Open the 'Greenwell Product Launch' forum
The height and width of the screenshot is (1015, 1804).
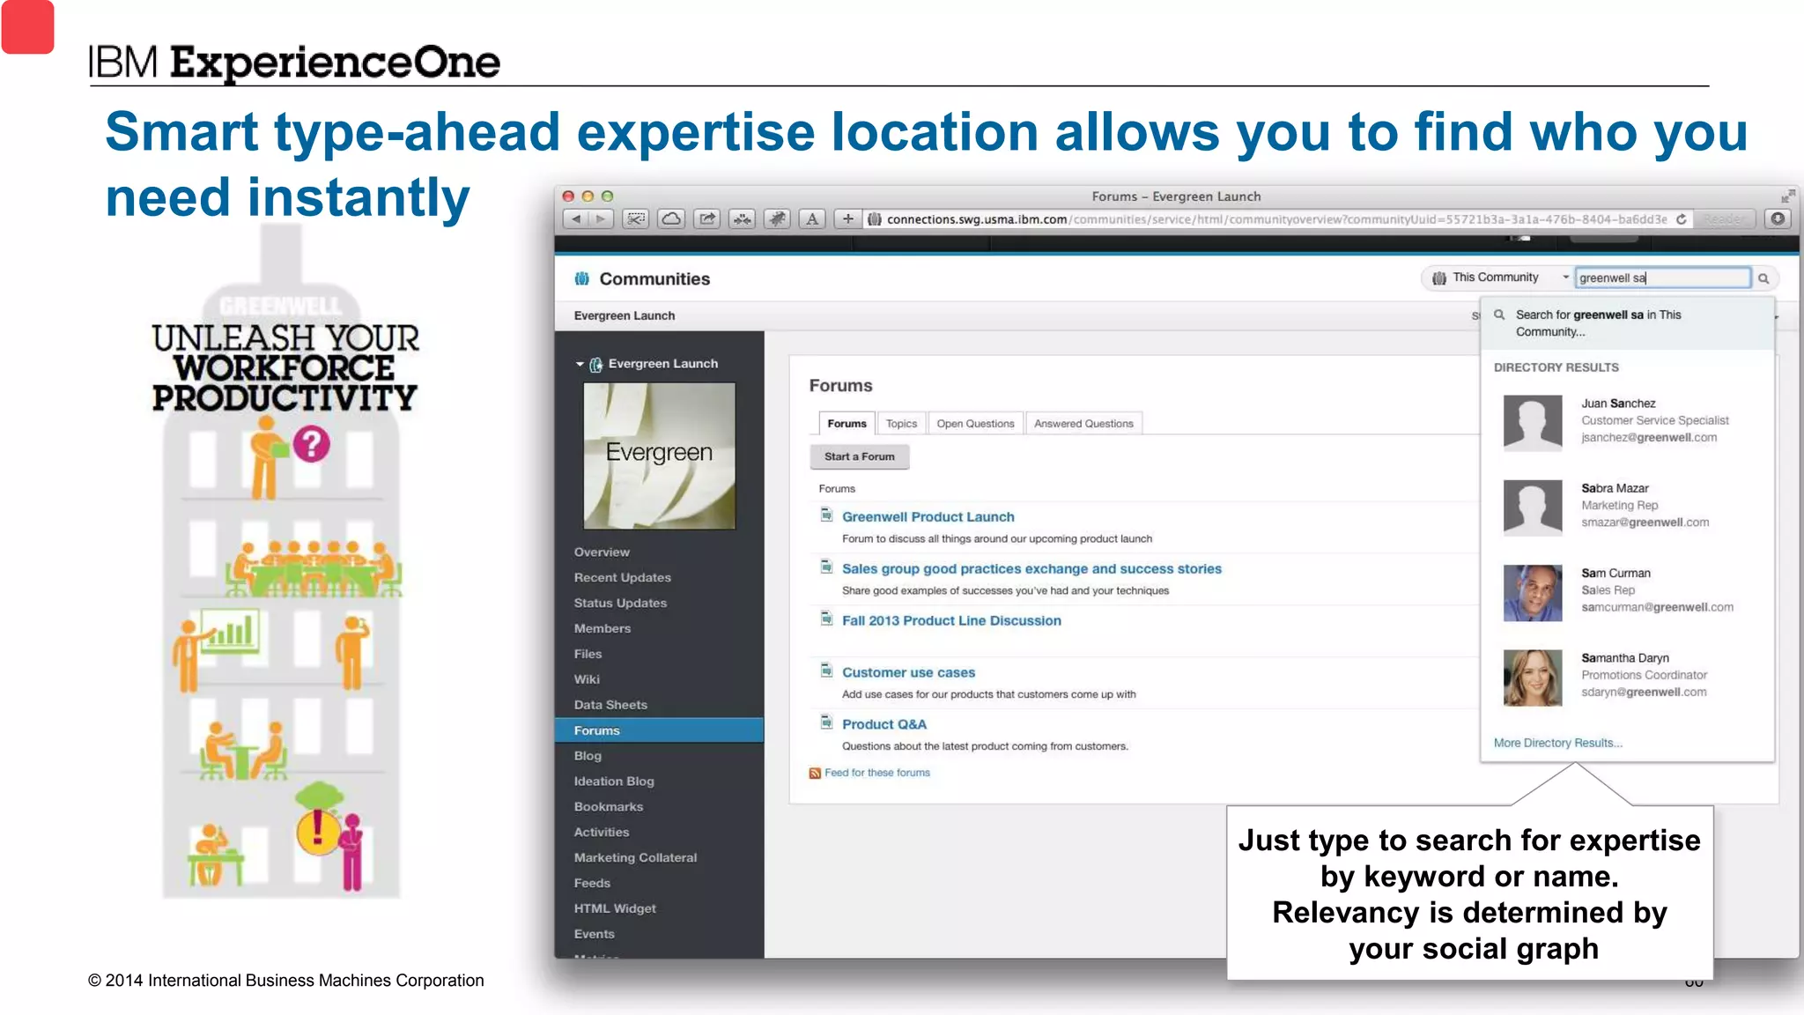[x=928, y=517]
